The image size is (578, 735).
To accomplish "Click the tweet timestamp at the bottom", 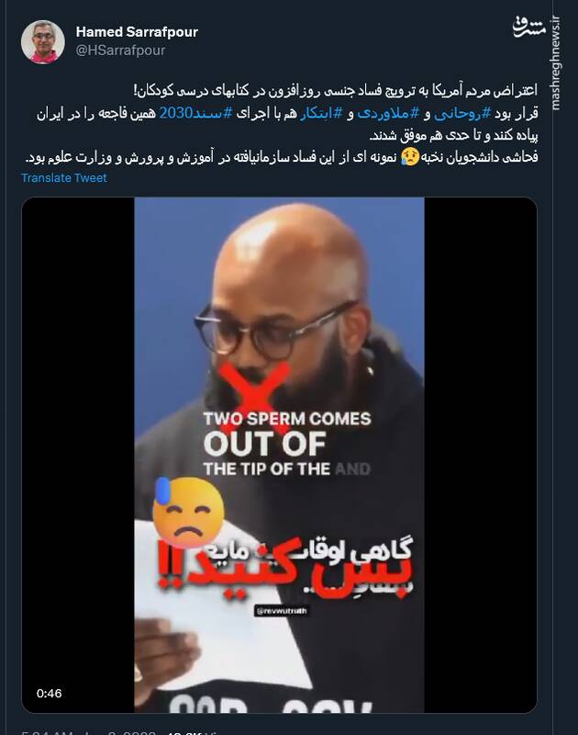I will point(89,732).
